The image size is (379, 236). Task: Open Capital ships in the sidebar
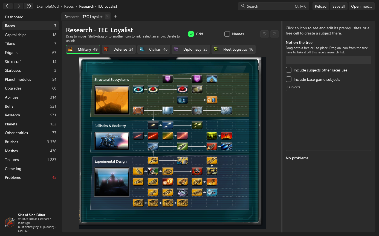coord(31,35)
